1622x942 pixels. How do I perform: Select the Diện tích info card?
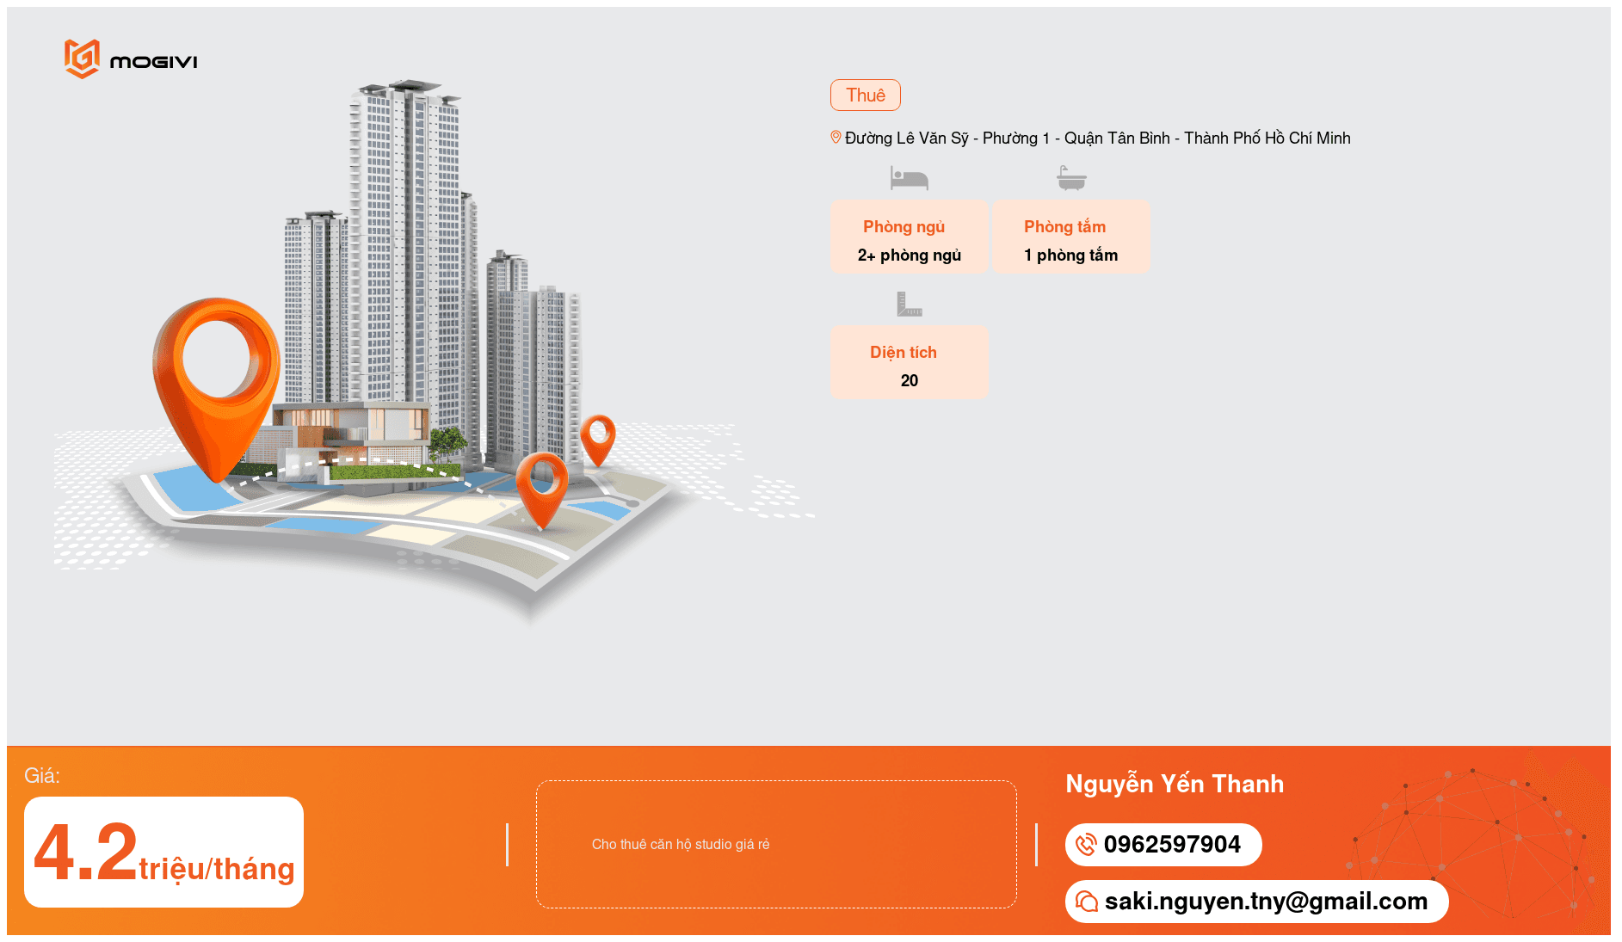(x=909, y=362)
